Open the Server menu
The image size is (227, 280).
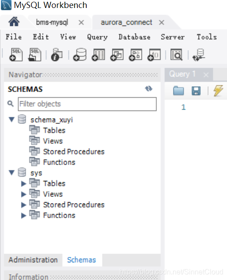point(173,37)
